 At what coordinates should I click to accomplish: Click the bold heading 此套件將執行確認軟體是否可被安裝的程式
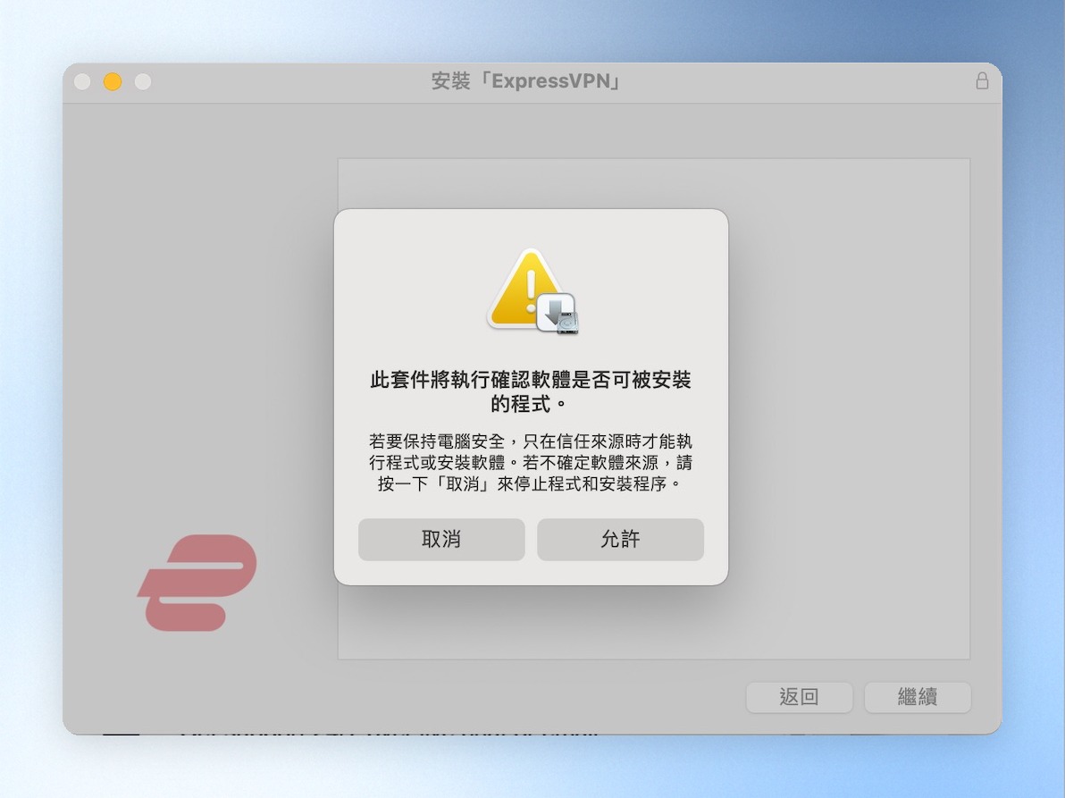(531, 392)
